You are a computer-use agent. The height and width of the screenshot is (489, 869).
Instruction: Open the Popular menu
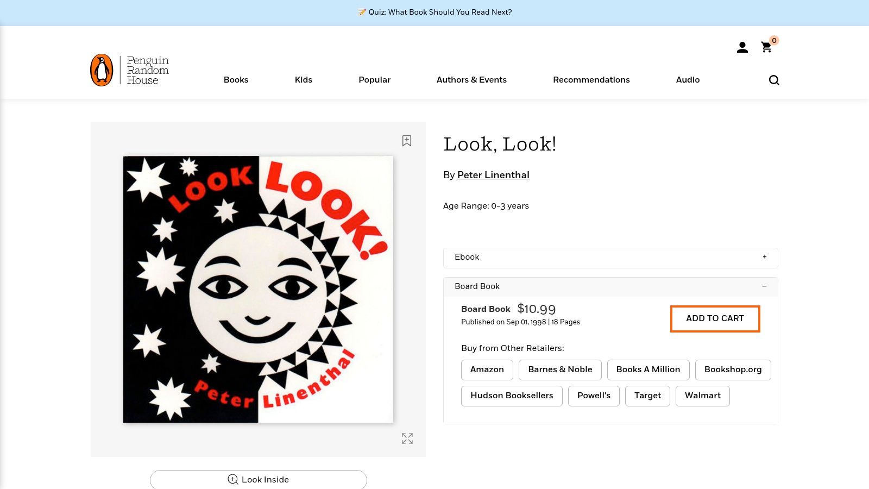(x=374, y=80)
